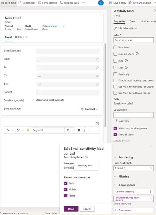This screenshot has width=156, height=215.
Task: Check Disable most recently used items
Action: [x=115, y=80]
